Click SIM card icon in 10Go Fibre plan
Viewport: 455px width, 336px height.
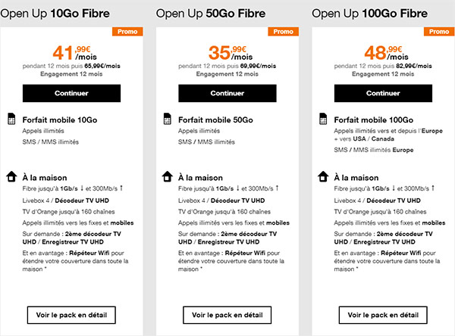click(x=11, y=120)
